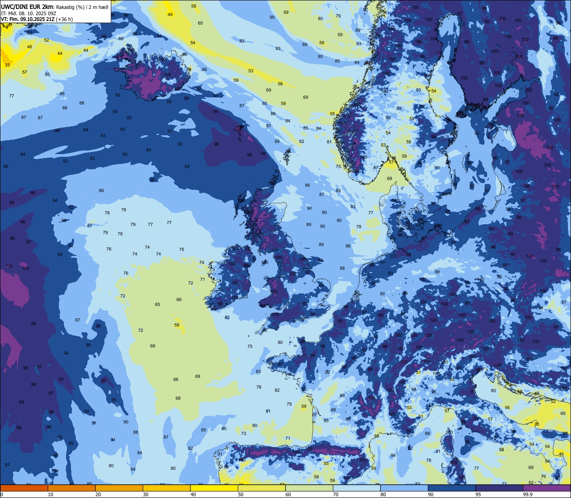Click the '10' legend tick label
The width and height of the screenshot is (571, 498).
50,494
